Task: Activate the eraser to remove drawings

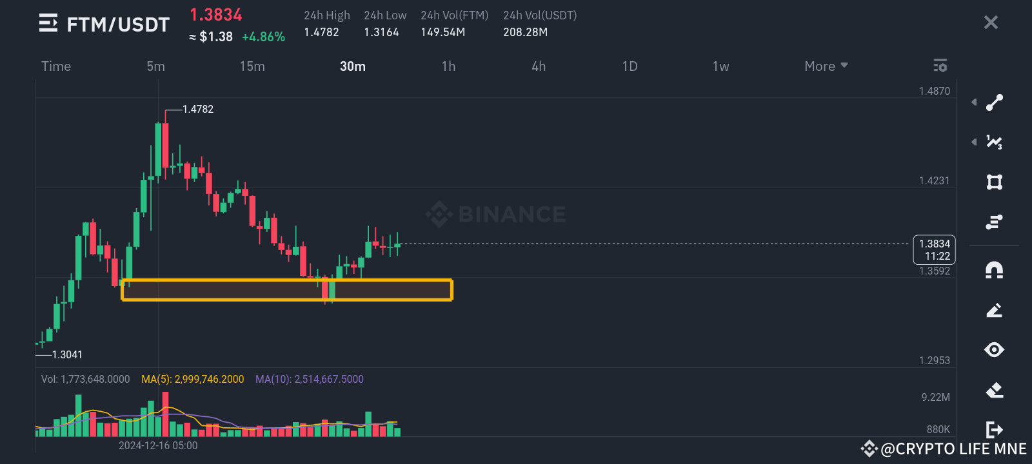Action: (x=994, y=389)
